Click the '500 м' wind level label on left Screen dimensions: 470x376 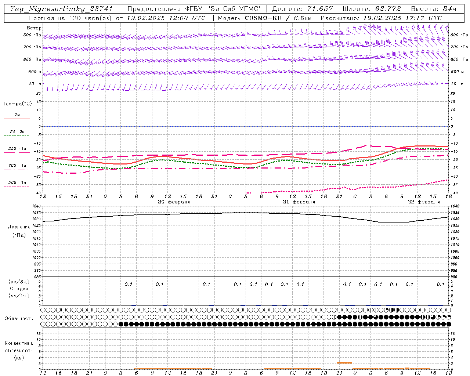pyautogui.click(x=35, y=72)
